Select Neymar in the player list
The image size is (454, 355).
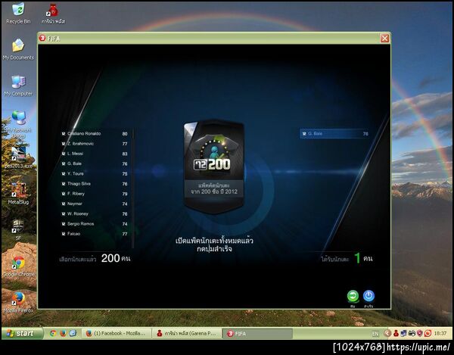coord(95,204)
